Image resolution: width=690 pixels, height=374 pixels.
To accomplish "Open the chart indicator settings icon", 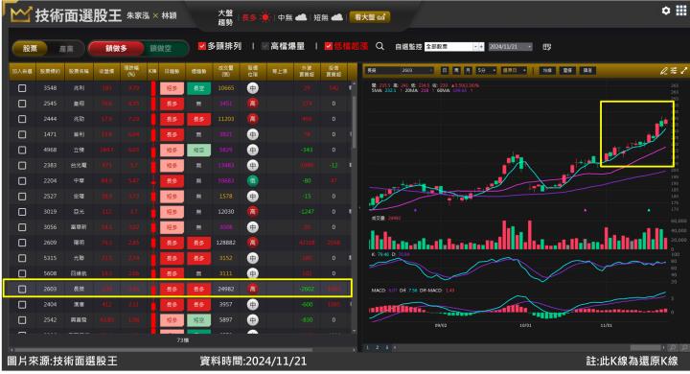I will point(674,70).
